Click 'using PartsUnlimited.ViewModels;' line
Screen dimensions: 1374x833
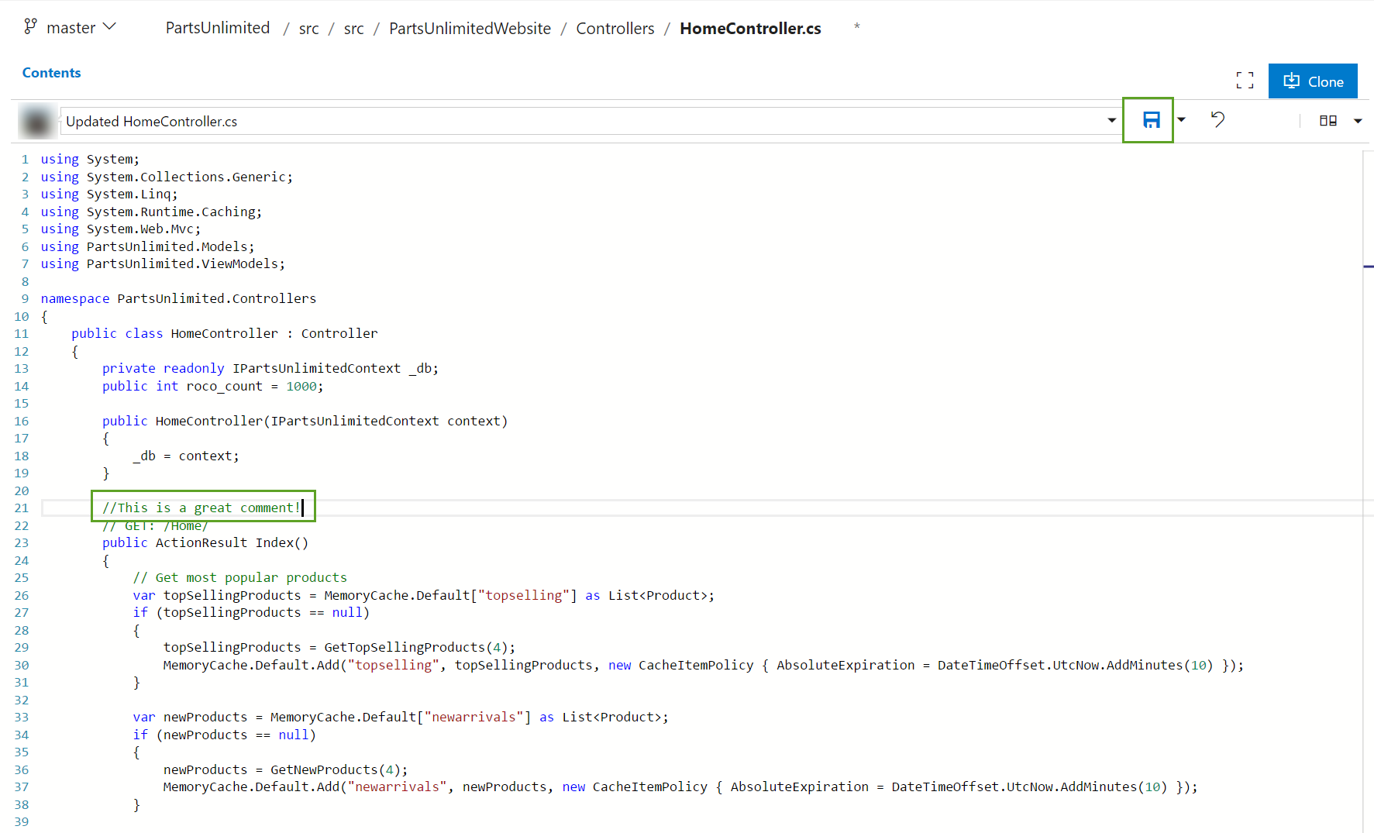click(x=163, y=263)
